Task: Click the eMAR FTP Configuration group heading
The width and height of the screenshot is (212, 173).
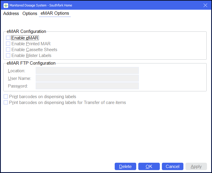Action: tap(31, 63)
